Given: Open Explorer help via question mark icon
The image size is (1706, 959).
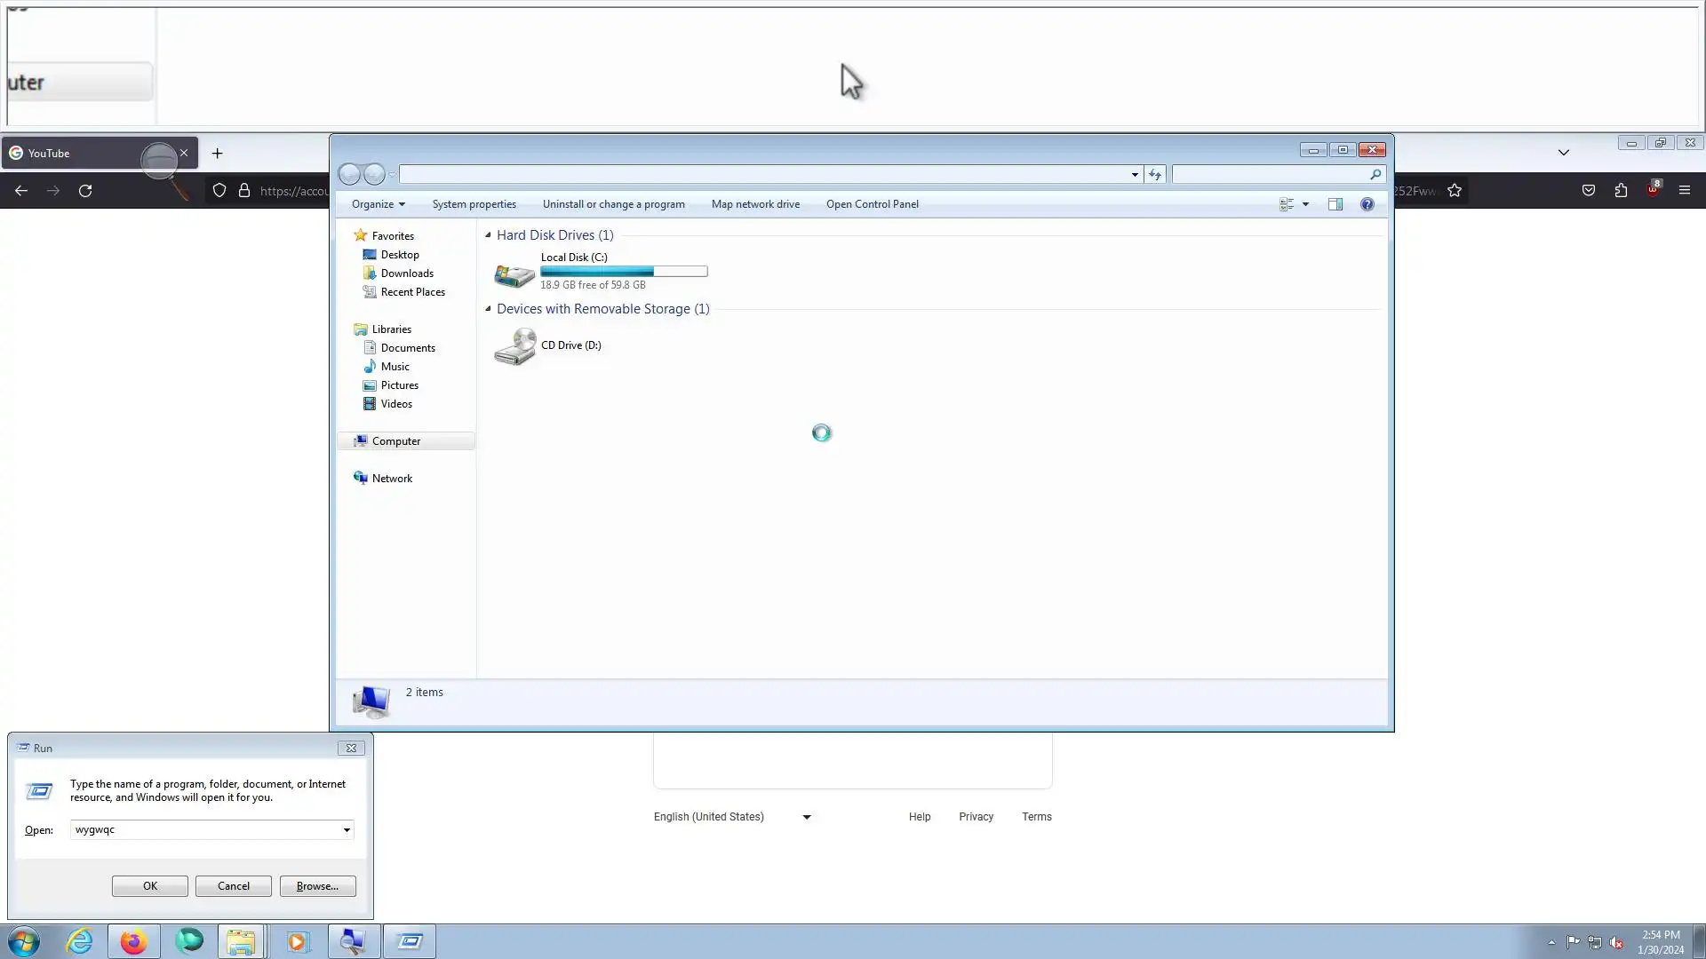Looking at the screenshot, I should tap(1367, 204).
